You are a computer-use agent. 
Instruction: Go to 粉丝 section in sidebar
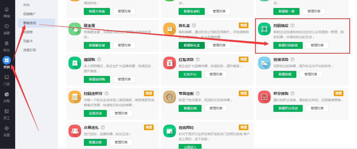[7, 46]
